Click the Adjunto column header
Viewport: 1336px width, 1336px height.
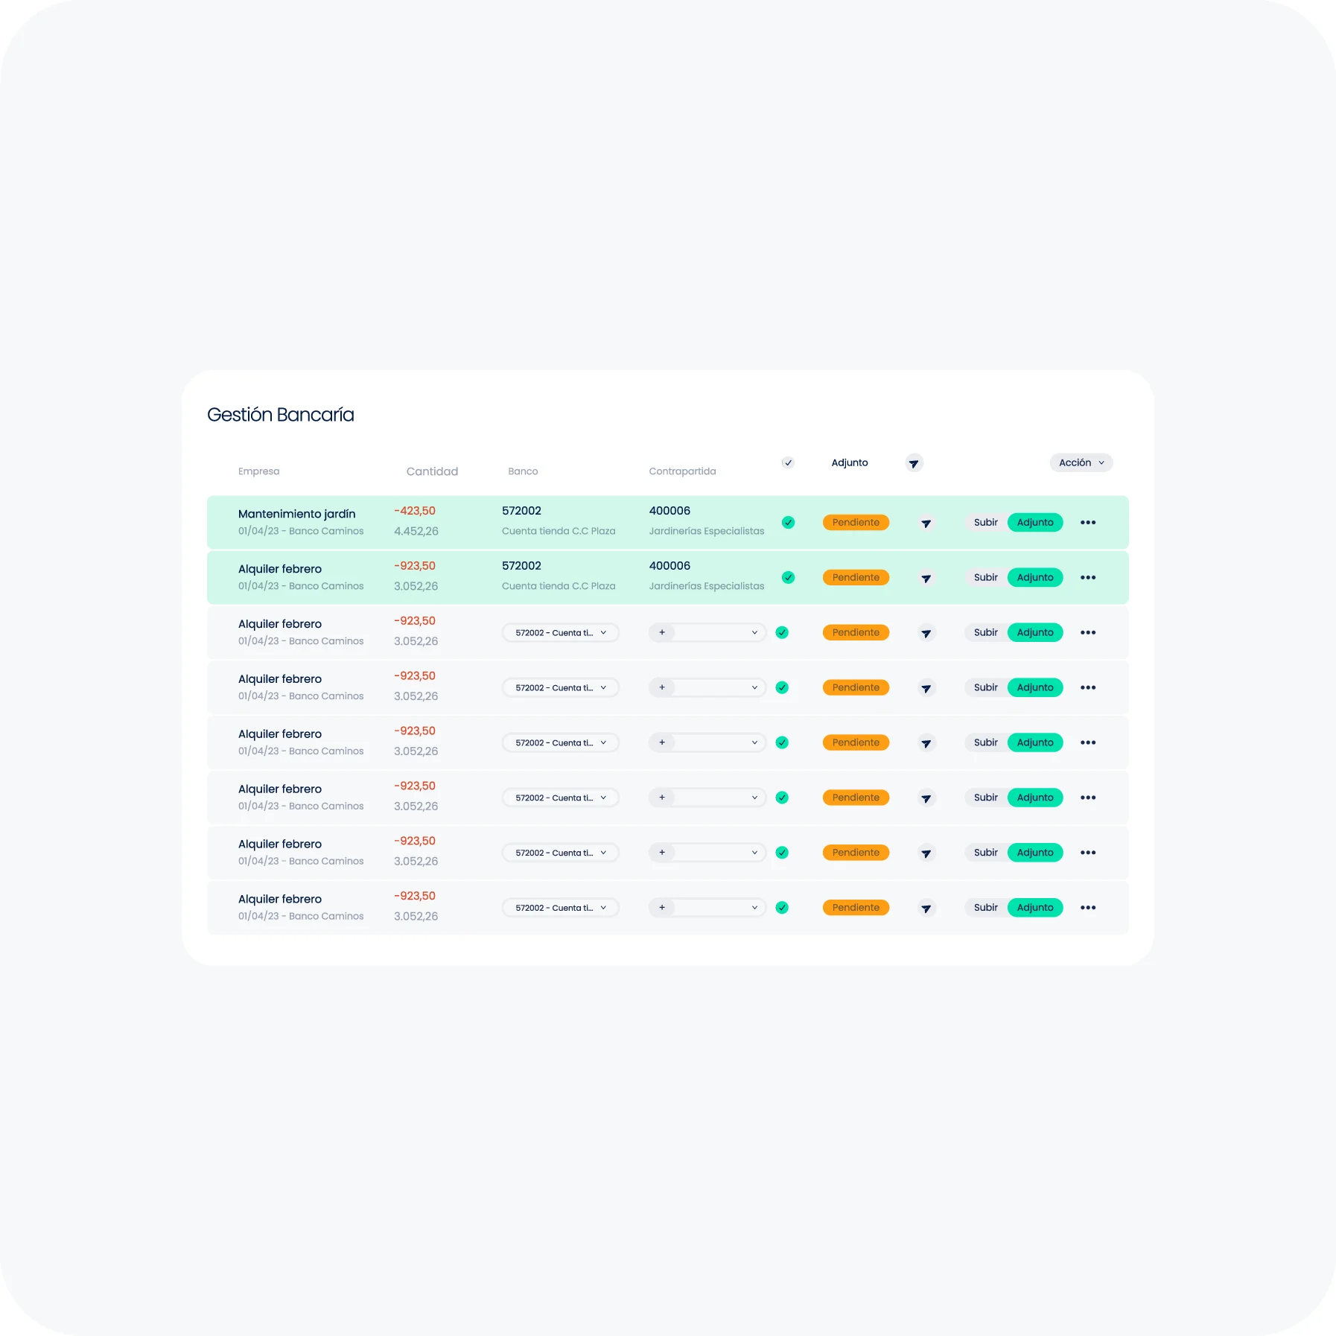[849, 463]
